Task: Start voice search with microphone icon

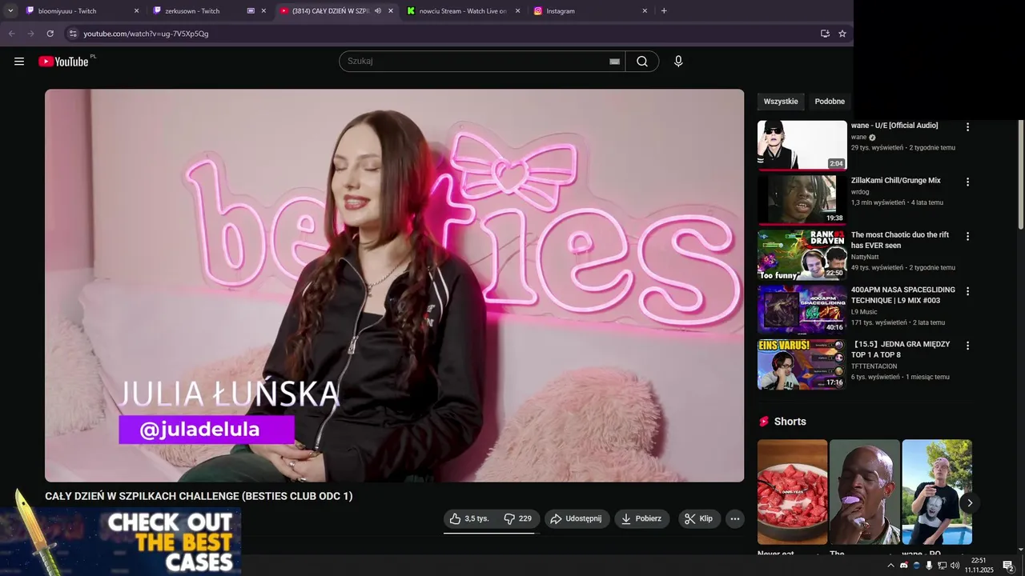Action: coord(678,62)
